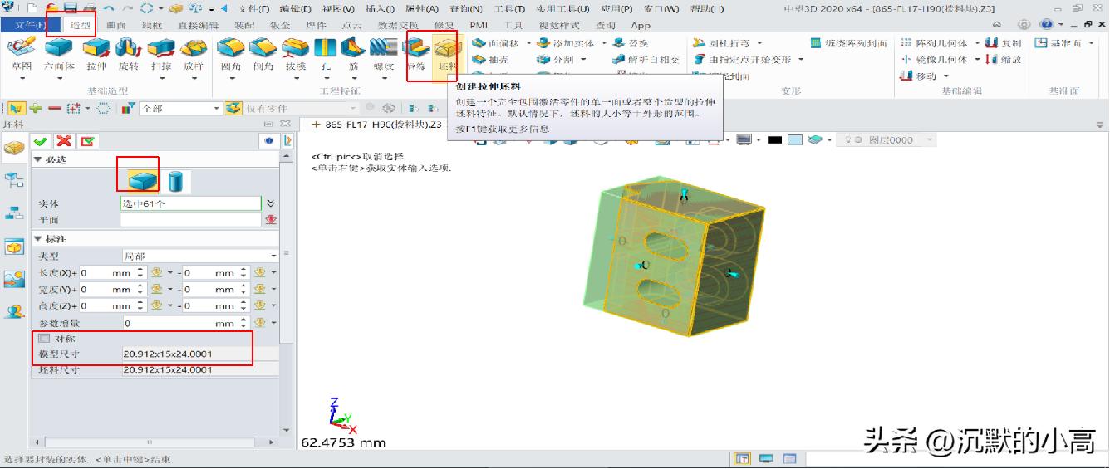This screenshot has height=469, width=1110.
Task: Click the 添加实体 add solid command
Action: click(x=565, y=43)
